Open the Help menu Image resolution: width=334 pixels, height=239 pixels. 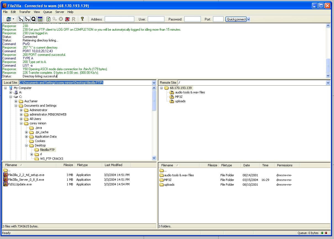70,12
